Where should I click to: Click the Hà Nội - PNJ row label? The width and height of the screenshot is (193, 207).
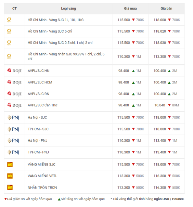38,141
